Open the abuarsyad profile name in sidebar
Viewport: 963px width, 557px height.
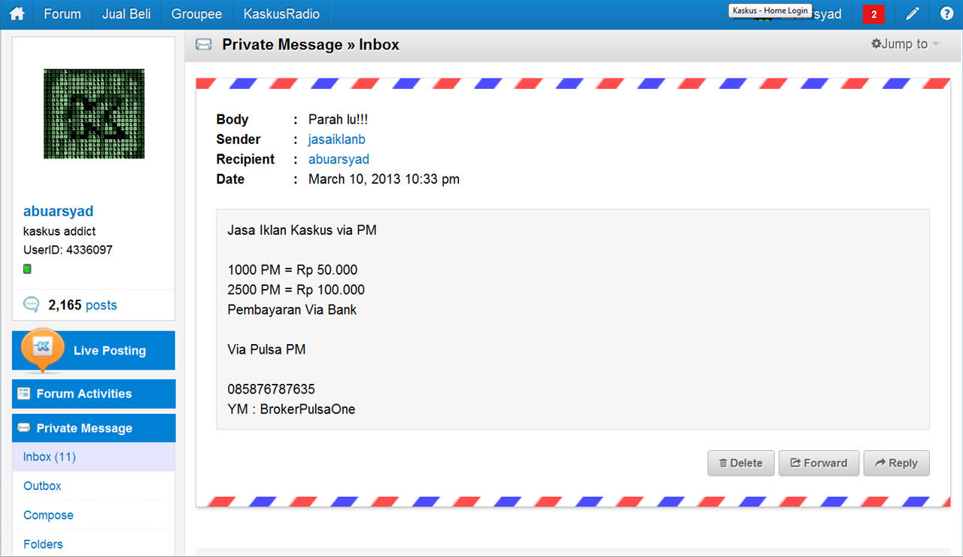(x=59, y=212)
